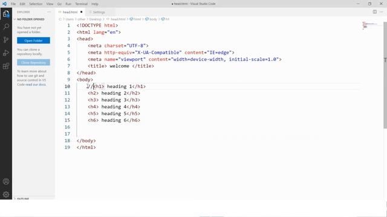Click the heading 3 line of code

pyautogui.click(x=114, y=100)
